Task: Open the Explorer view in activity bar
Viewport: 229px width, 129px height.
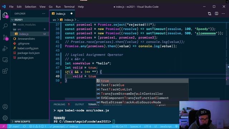Action: tap(5, 15)
